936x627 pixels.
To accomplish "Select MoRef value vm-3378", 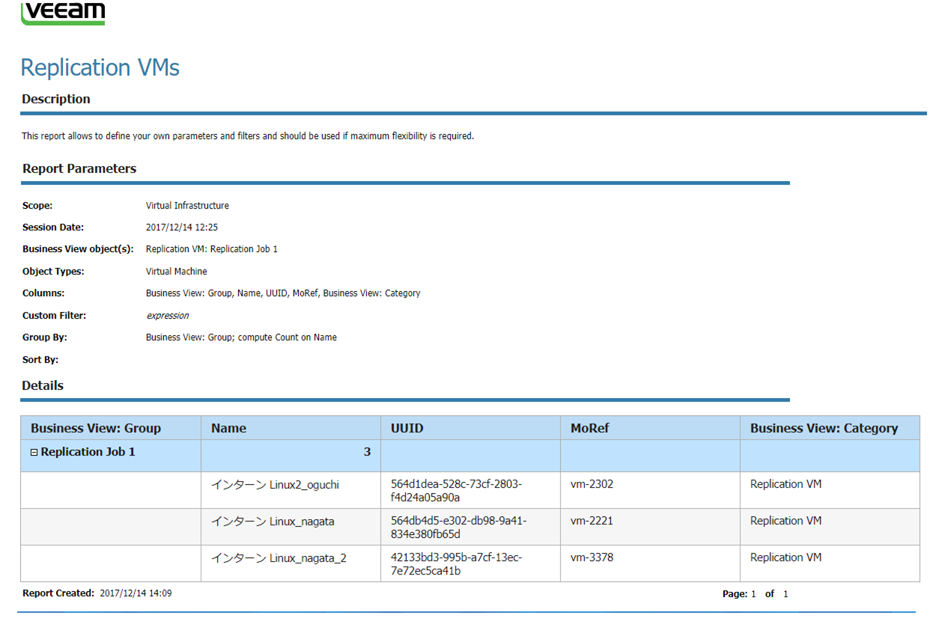I will (x=592, y=557).
